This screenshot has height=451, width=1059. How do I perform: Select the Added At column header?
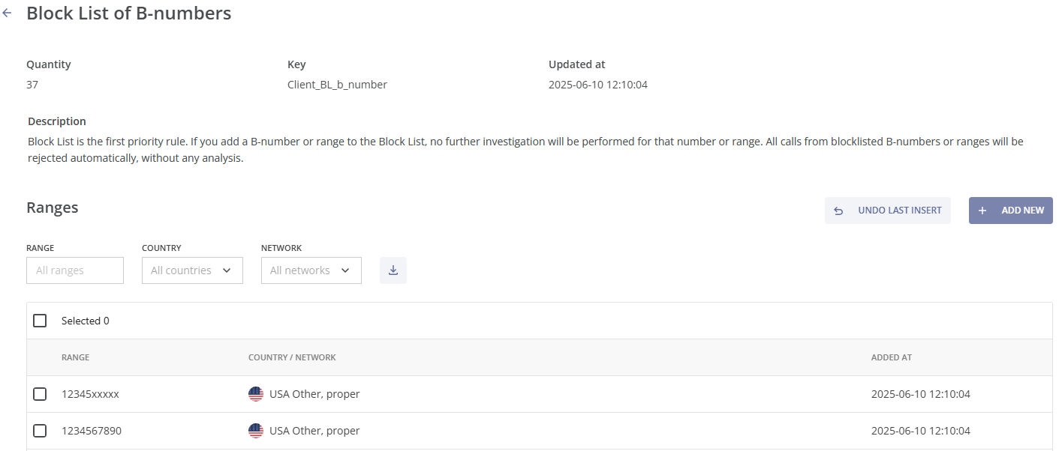[892, 357]
